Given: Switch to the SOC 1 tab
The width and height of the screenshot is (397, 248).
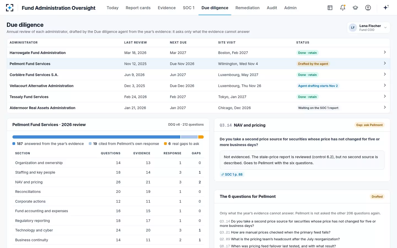Looking at the screenshot, I should point(189,8).
